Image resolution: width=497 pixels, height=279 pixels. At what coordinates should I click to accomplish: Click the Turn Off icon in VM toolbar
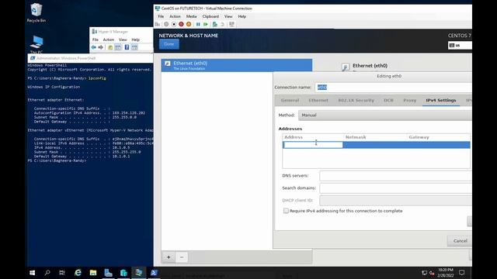point(174,24)
